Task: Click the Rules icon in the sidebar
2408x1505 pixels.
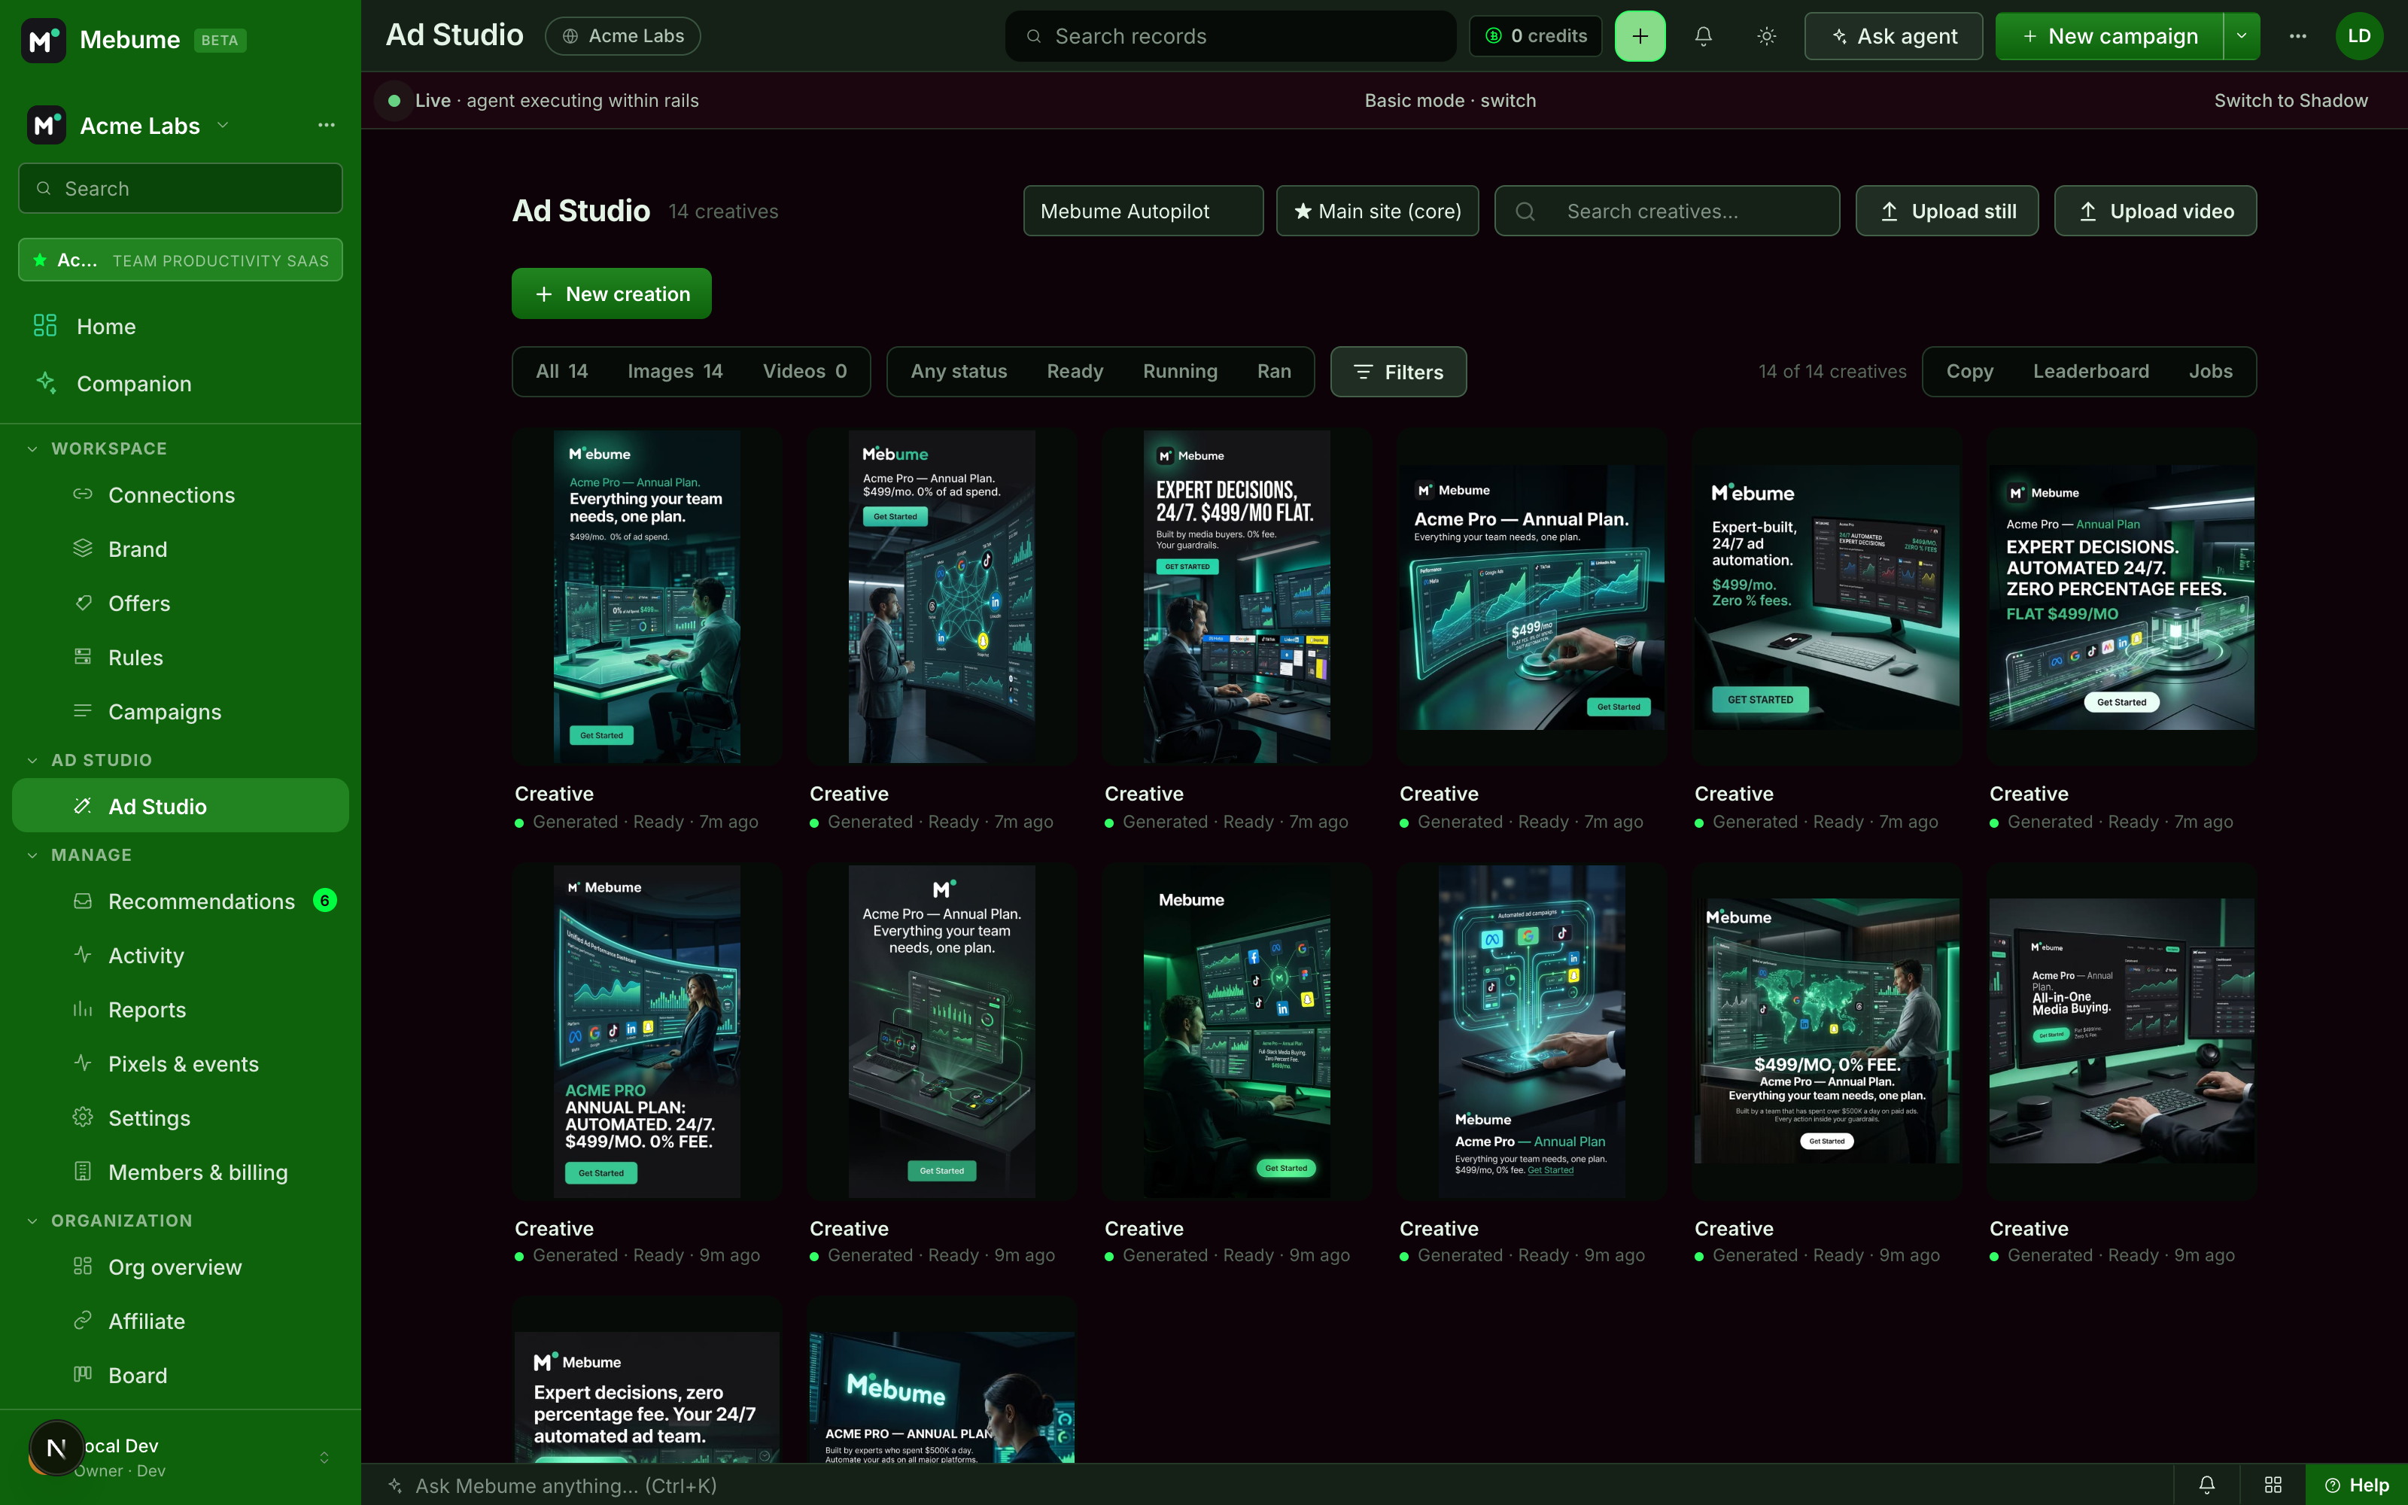Action: pyautogui.click(x=83, y=657)
